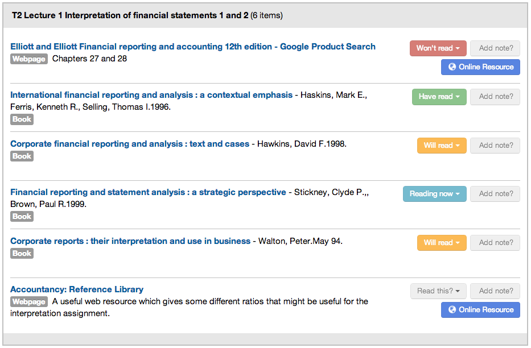Click Online Resource button under Elliott item
Image resolution: width=531 pixels, height=348 pixels.
tap(480, 67)
